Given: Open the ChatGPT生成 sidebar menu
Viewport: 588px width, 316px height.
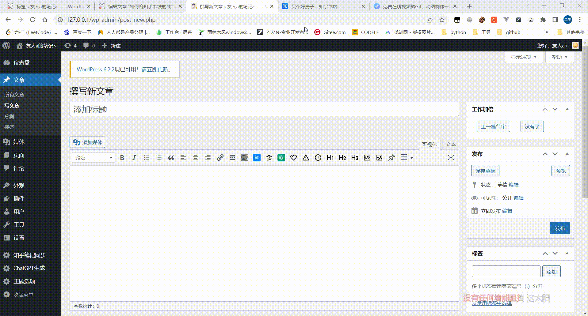Looking at the screenshot, I should [29, 268].
